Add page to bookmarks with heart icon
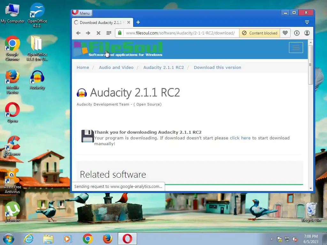Viewport: 327px width, 245px height. pyautogui.click(x=285, y=33)
